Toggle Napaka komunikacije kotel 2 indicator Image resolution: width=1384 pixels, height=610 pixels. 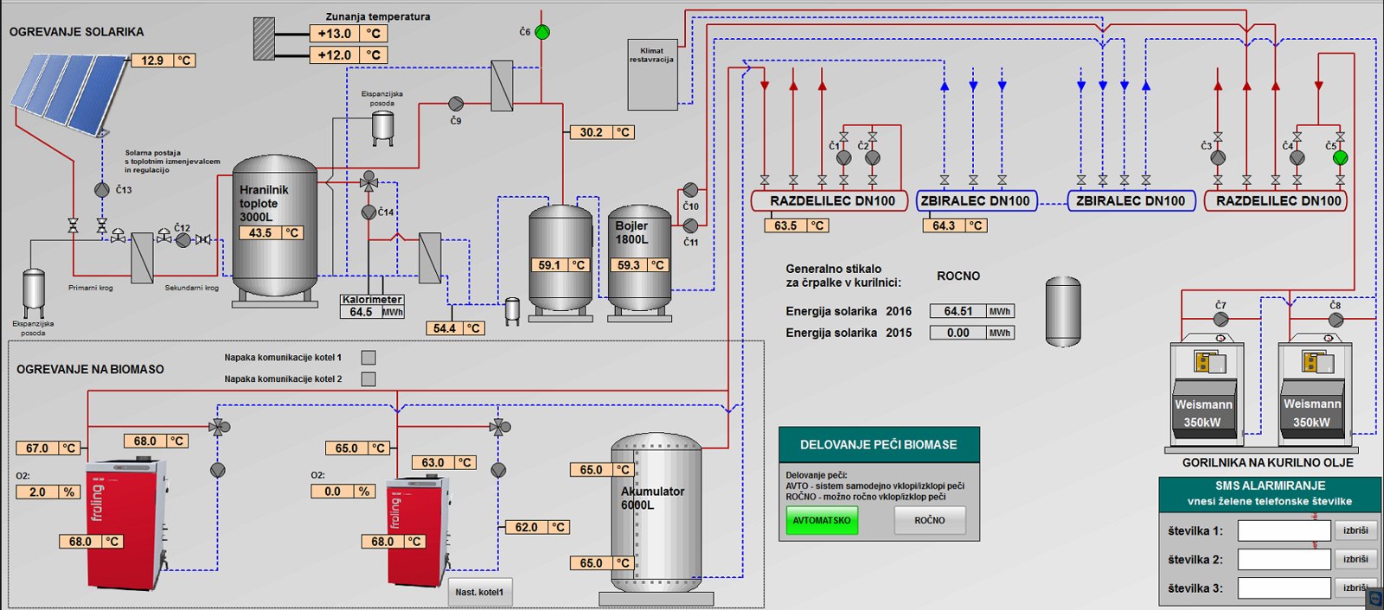click(368, 379)
